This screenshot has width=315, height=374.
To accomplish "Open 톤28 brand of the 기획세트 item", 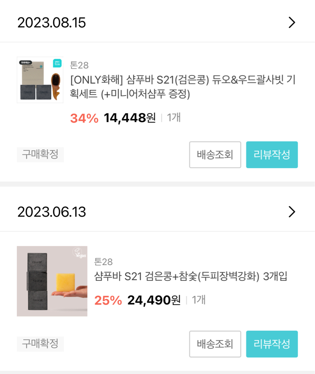I will tap(79, 65).
